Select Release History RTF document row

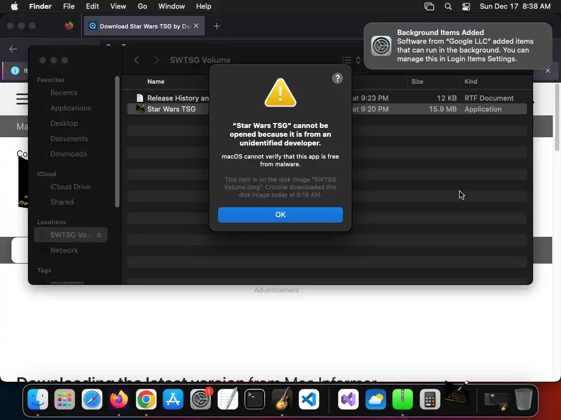coord(327,98)
